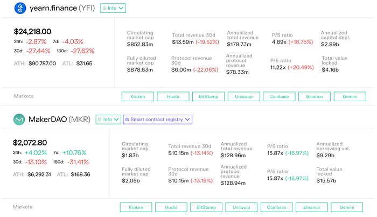Select the MakerDAO (MKR) title
This screenshot has width=377, height=217.
(x=59, y=119)
